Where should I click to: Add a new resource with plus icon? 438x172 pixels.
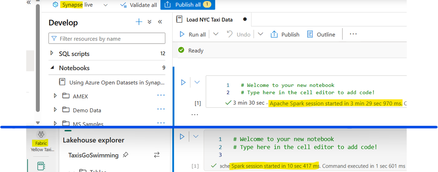point(139,22)
